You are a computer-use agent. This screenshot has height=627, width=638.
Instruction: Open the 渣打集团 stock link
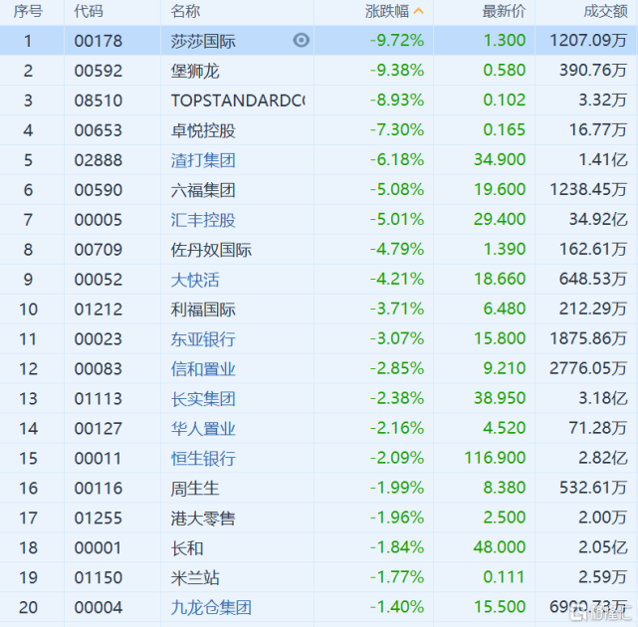pyautogui.click(x=203, y=160)
